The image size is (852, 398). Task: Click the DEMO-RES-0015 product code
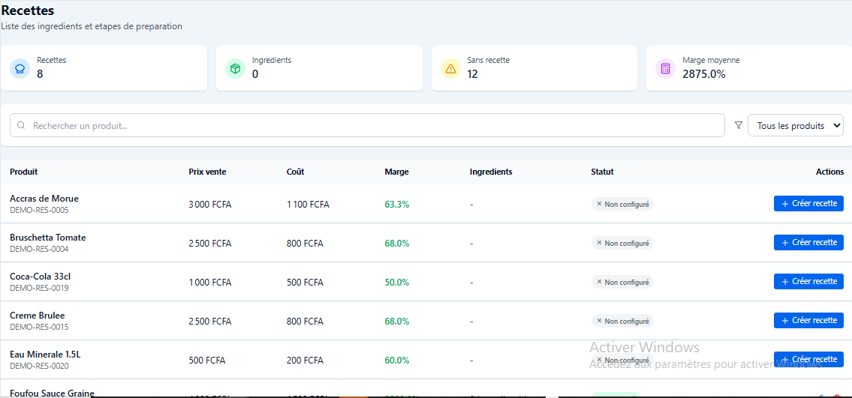tap(39, 327)
